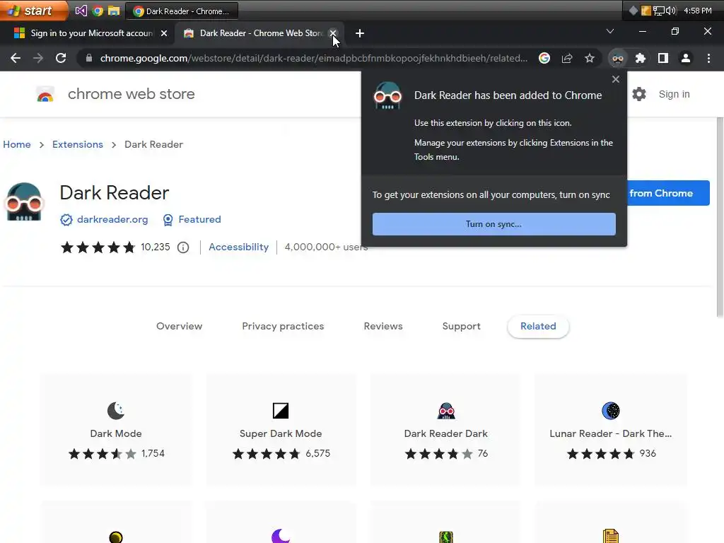
Task: Click the Dark Reader Chrome taskbar button
Action: (182, 11)
